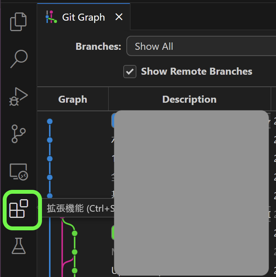
Task: Toggle Show Remote Branches checkbox
Action: [130, 72]
